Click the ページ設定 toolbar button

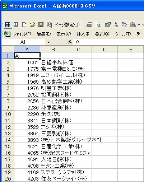(68, 25)
